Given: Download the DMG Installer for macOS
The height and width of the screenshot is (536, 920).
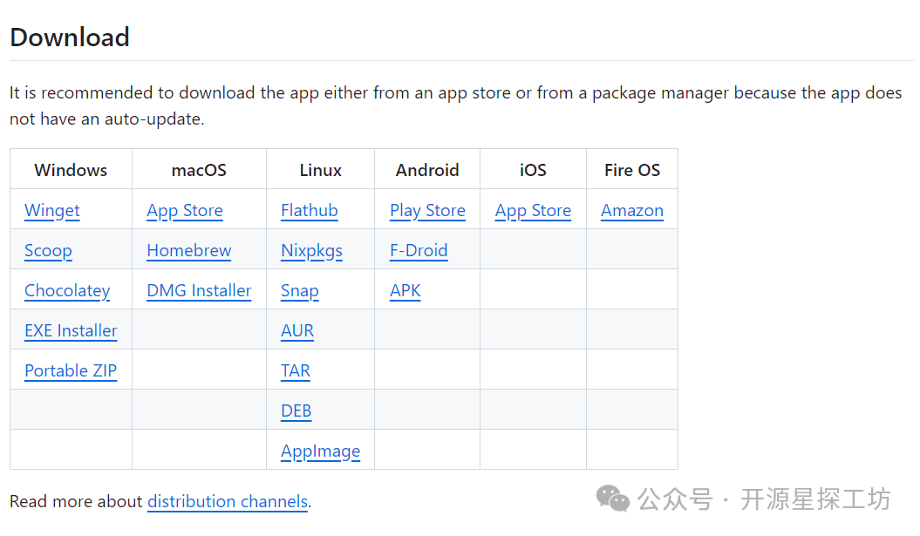Looking at the screenshot, I should (199, 291).
